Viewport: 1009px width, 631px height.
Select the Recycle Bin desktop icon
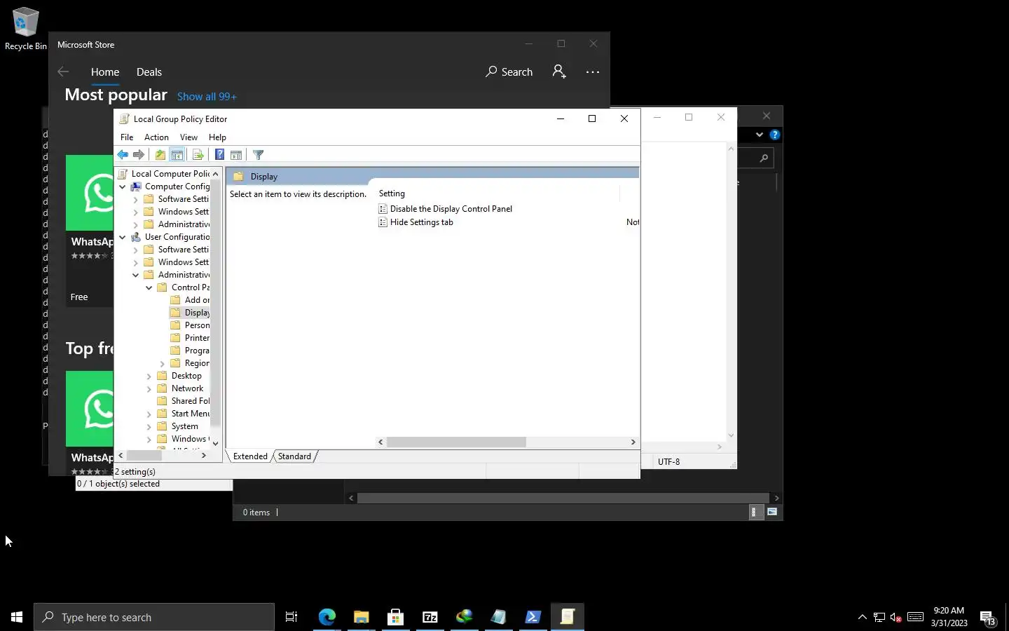(x=25, y=29)
